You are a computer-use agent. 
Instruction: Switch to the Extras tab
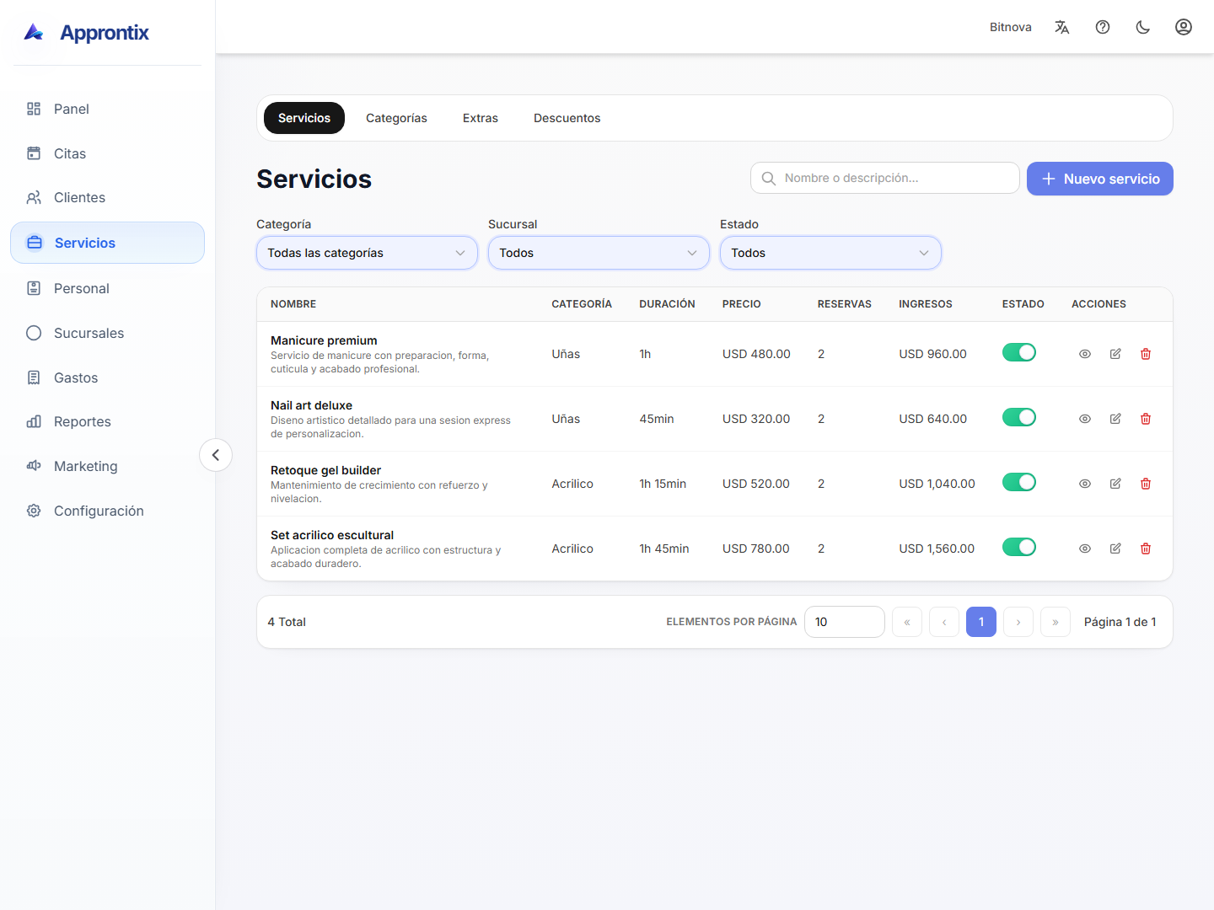tap(481, 118)
